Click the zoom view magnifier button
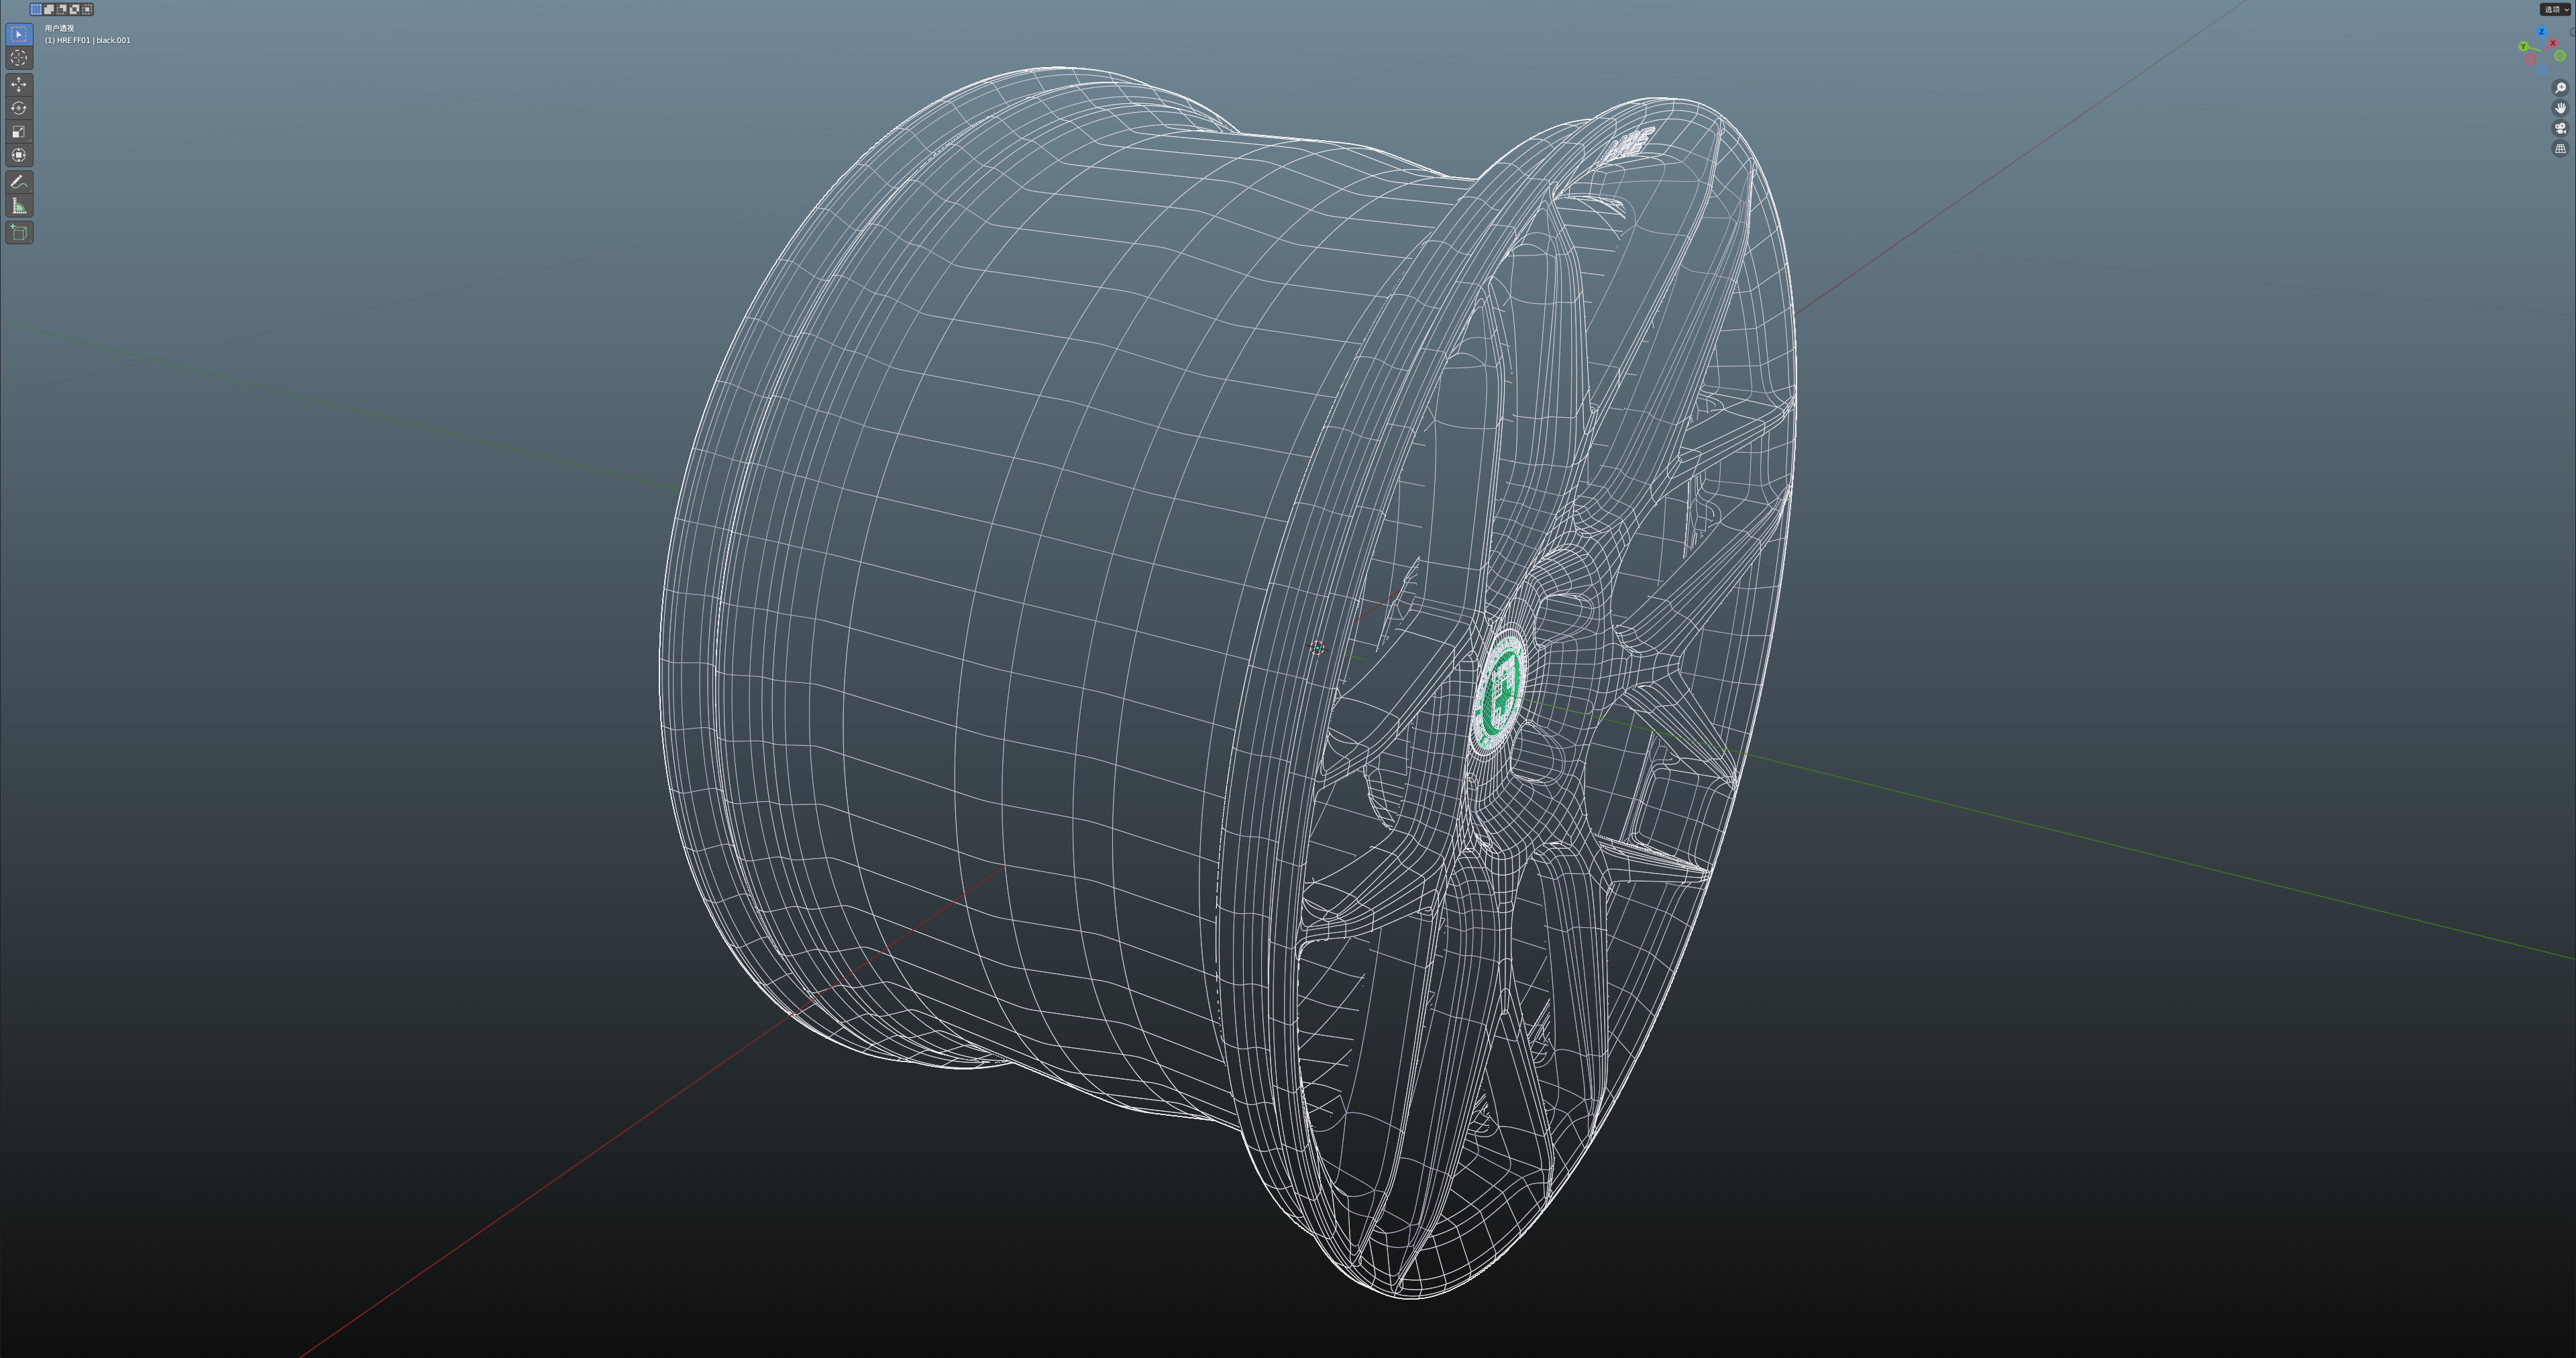2576x1358 pixels. [2560, 88]
